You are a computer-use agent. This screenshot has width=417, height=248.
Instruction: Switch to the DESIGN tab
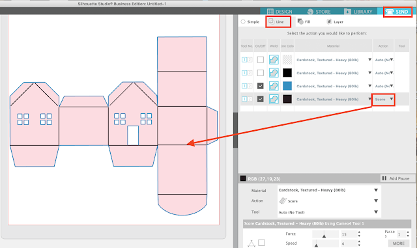click(280, 12)
